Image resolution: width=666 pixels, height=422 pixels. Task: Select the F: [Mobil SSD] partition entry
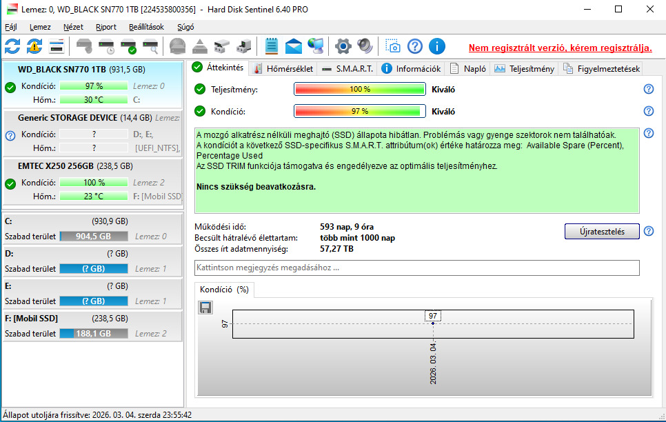pyautogui.click(x=92, y=325)
